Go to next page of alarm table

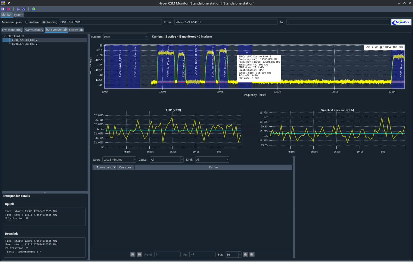245,254
